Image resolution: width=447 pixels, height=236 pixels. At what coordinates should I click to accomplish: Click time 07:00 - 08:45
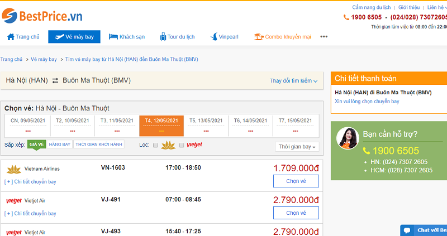tap(183, 200)
